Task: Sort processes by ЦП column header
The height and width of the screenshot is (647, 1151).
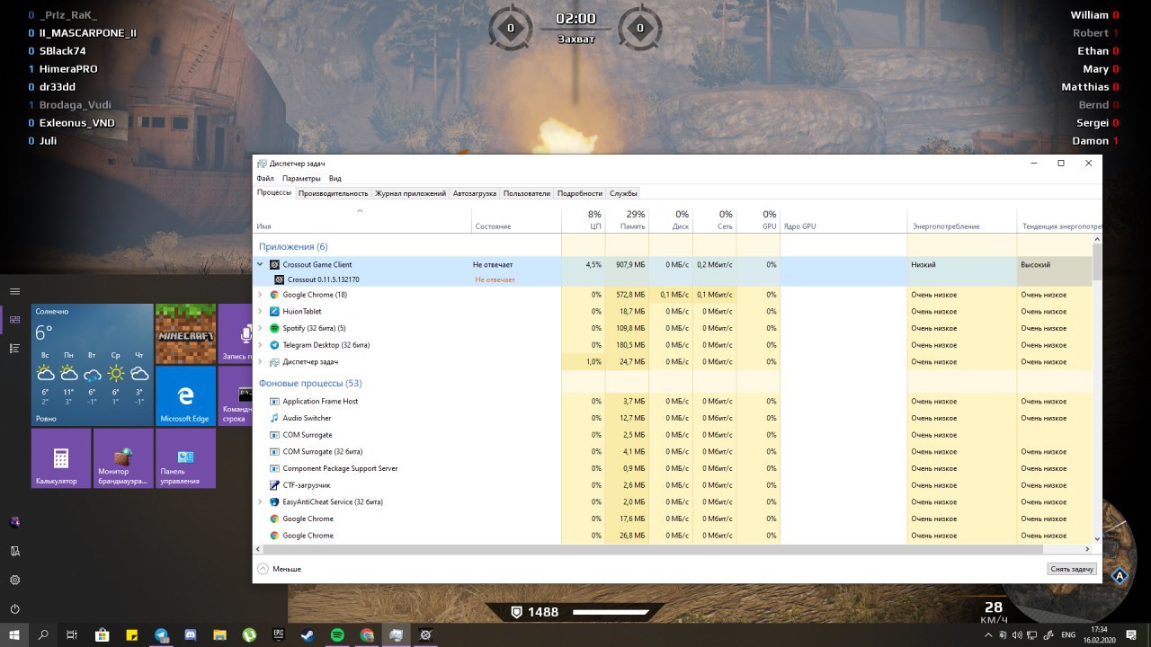Action: [583, 220]
